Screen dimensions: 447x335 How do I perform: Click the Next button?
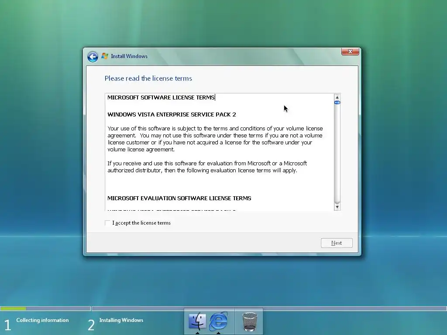point(337,243)
